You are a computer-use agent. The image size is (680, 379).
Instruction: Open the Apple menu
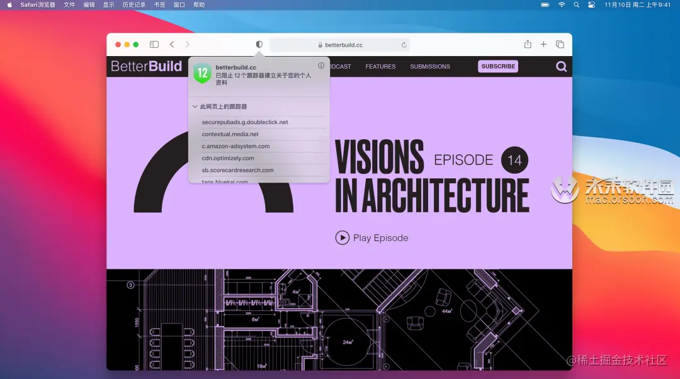coord(9,5)
